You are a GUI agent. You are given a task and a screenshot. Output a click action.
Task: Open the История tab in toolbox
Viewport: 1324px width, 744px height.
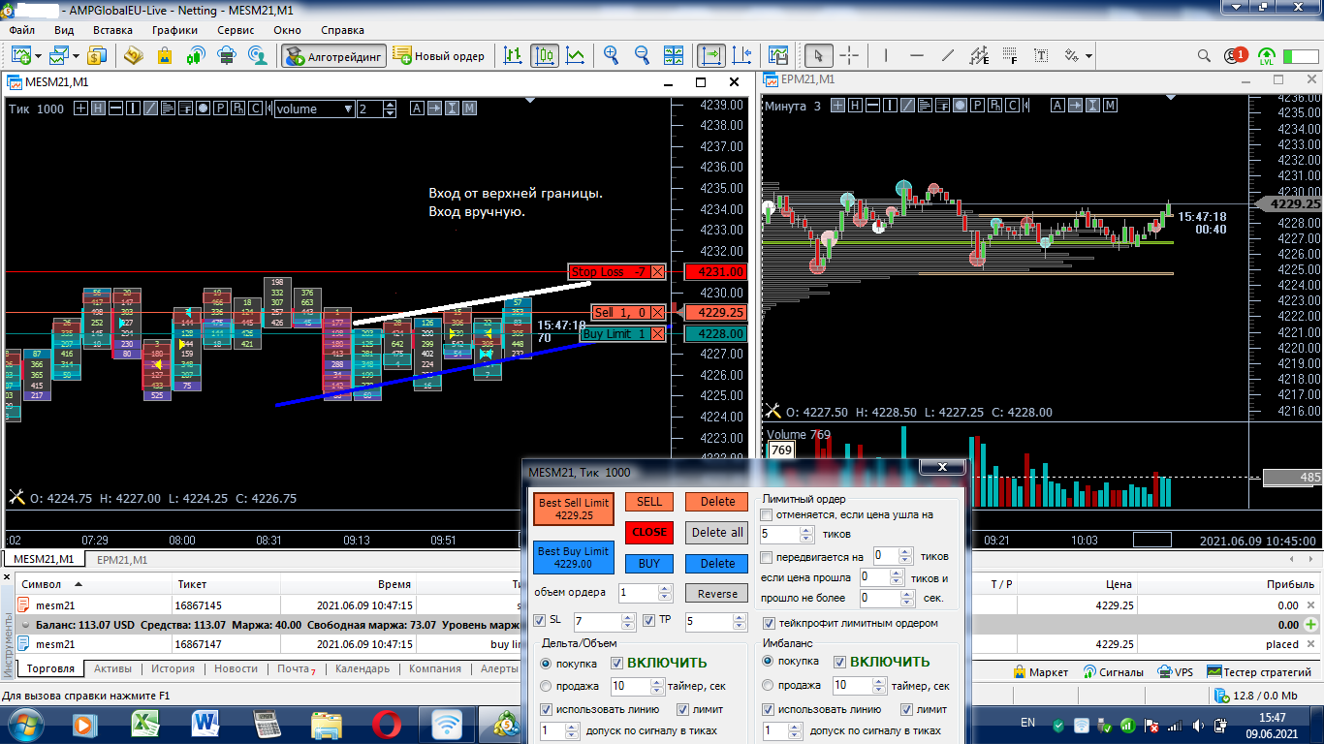(x=173, y=668)
